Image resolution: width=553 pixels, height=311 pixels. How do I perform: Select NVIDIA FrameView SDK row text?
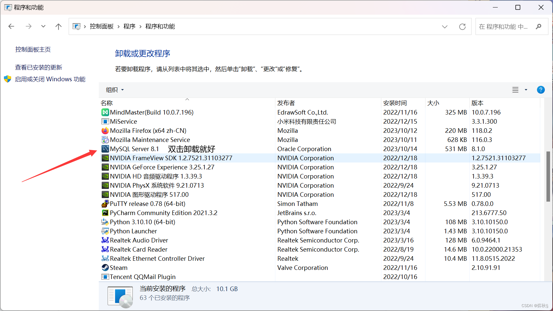point(171,158)
